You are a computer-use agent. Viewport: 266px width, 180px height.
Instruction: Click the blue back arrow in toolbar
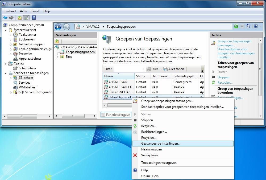[x=5, y=18]
